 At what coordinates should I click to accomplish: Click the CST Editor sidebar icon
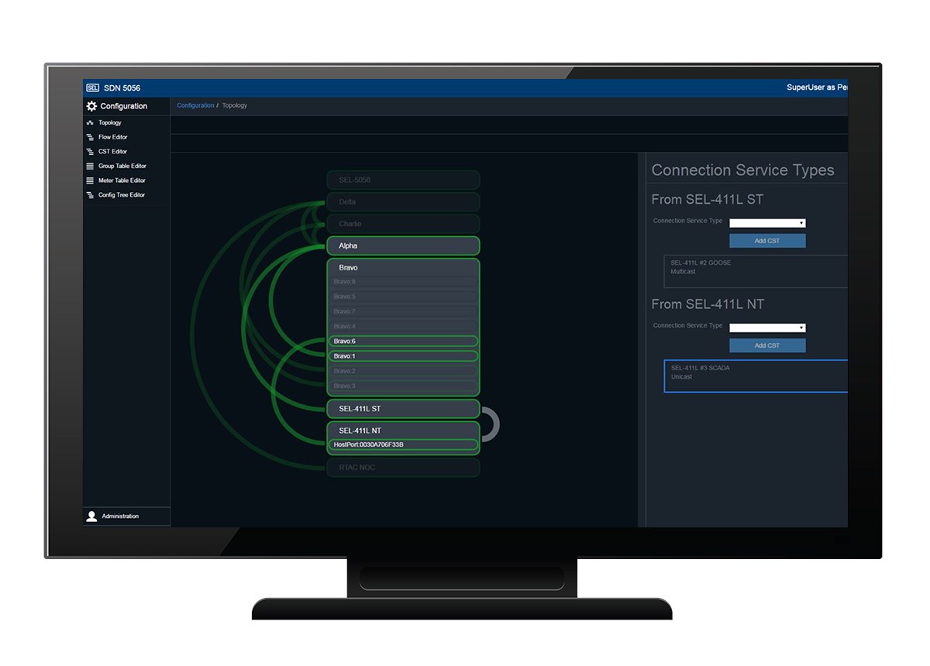pos(90,152)
